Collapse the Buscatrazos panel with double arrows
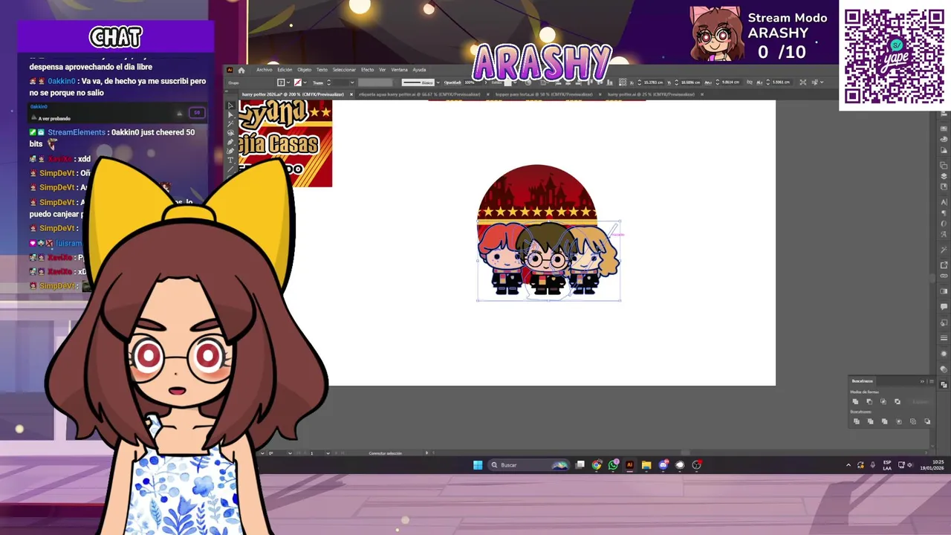This screenshot has width=951, height=535. 922,381
